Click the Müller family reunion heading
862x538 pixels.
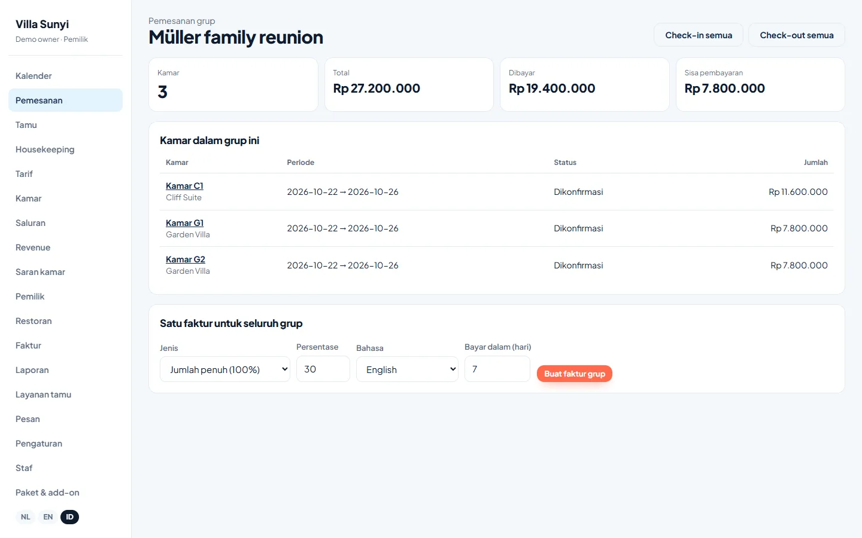point(236,37)
